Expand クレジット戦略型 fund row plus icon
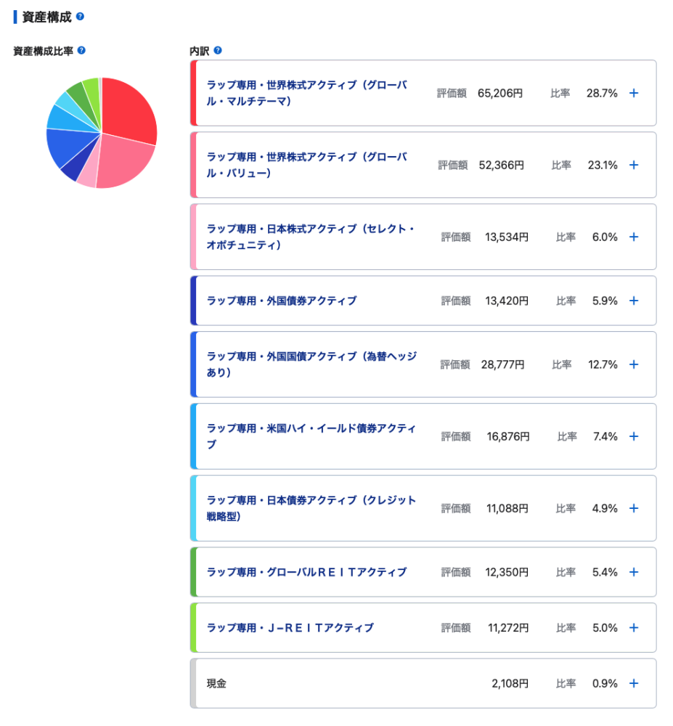The image size is (673, 726). [633, 508]
